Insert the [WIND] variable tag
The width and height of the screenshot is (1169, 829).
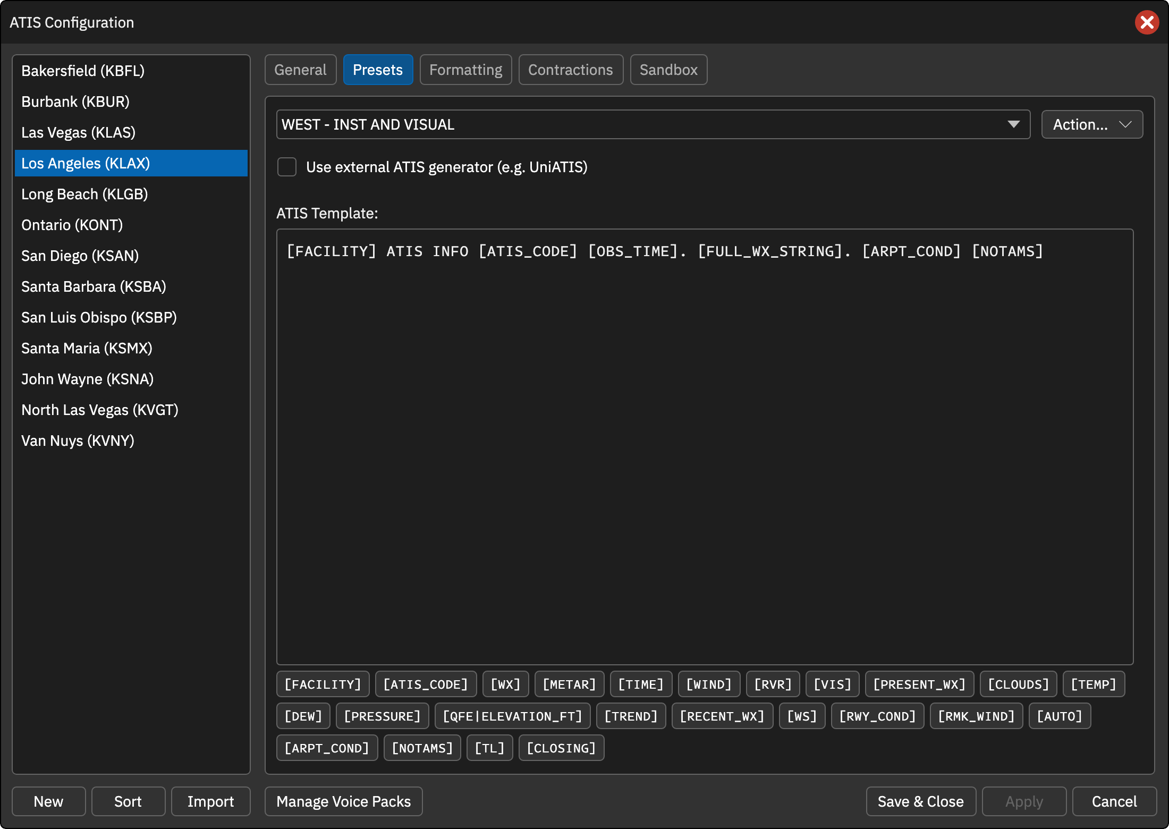pos(709,684)
